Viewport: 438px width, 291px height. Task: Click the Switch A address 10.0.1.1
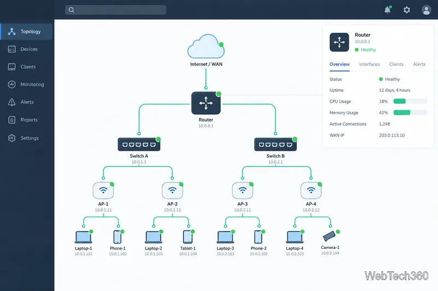pyautogui.click(x=139, y=162)
